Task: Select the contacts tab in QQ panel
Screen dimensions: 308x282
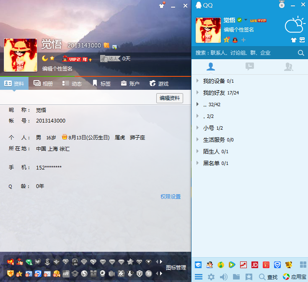Action: [210, 67]
